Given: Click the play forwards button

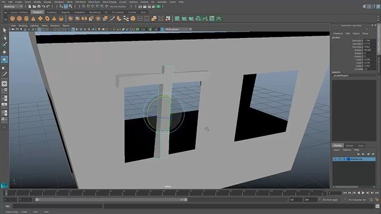Looking at the screenshot, I should click(x=363, y=193).
